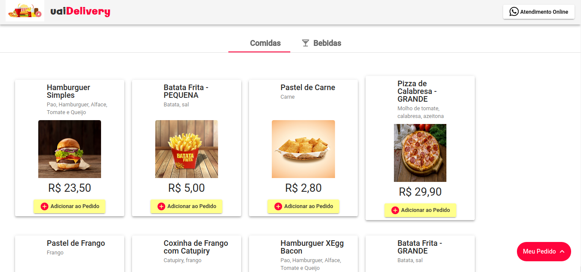Open Atendimento Online support button

click(x=539, y=12)
